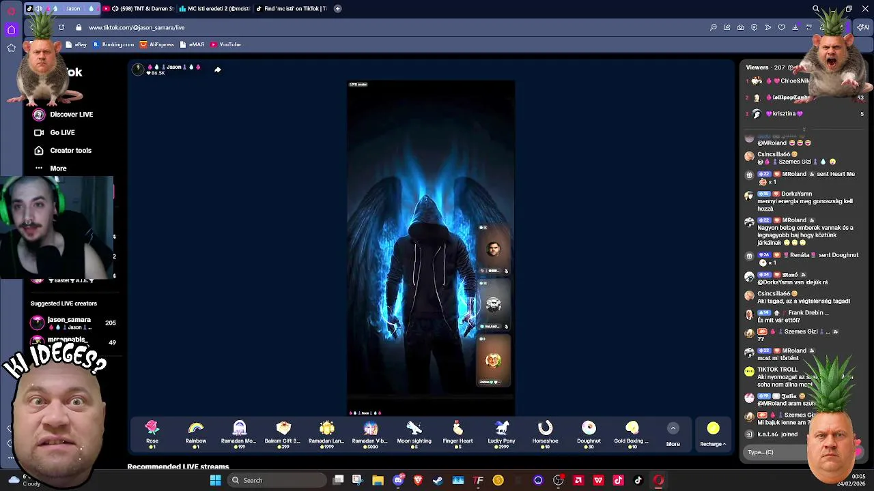The height and width of the screenshot is (491, 874).
Task: Open the eBay bookmark
Action: click(x=76, y=44)
